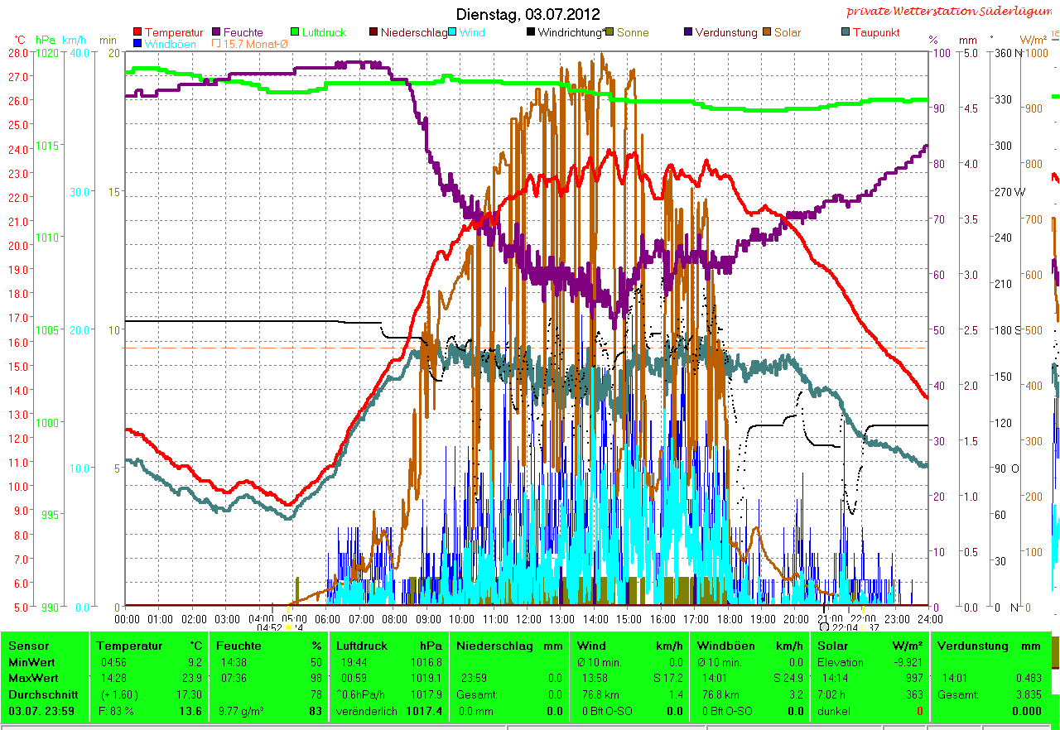Click the Verdunstung legend label
Image resolution: width=1060 pixels, height=730 pixels.
[726, 33]
